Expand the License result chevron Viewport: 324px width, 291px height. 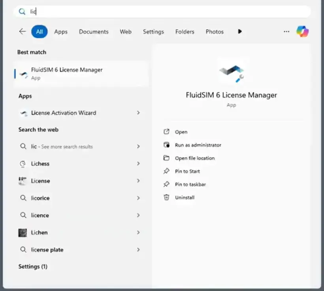138,181
